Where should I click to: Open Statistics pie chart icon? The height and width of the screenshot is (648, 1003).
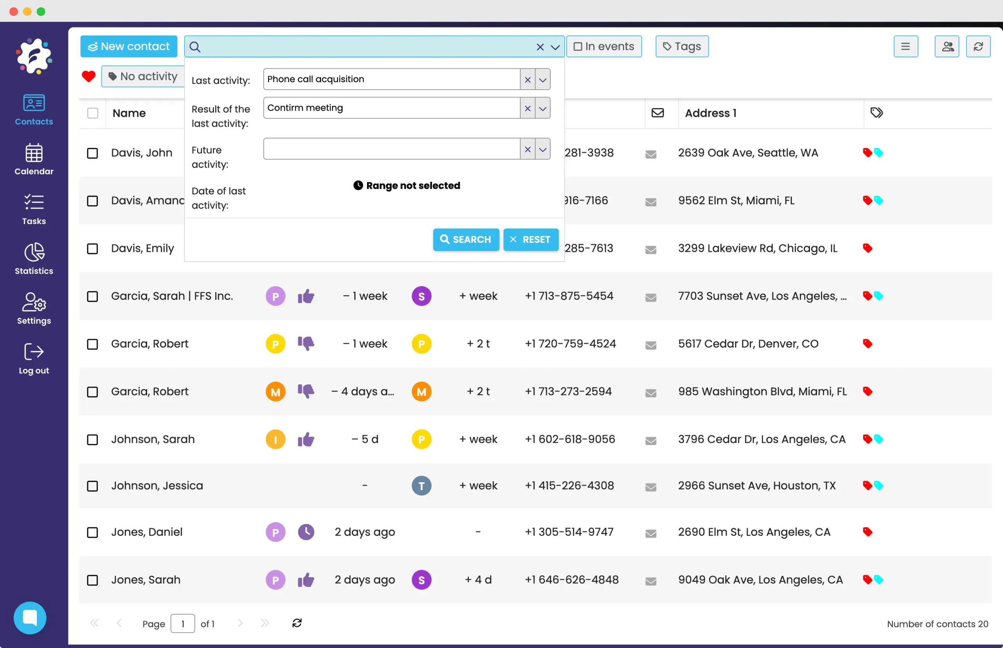pyautogui.click(x=34, y=252)
